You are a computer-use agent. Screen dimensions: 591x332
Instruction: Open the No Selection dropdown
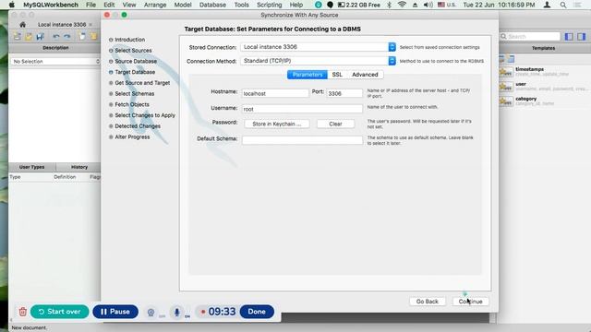55,62
